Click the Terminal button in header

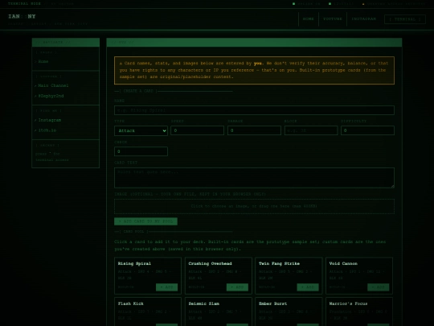pos(405,19)
